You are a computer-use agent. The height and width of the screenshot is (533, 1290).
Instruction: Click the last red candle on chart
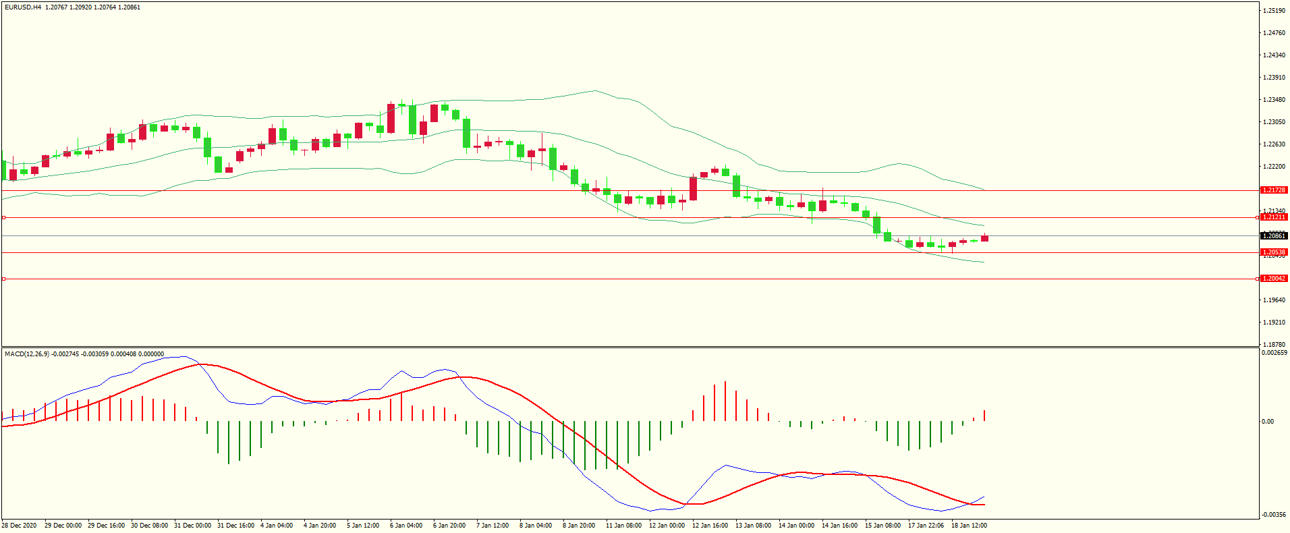point(984,237)
